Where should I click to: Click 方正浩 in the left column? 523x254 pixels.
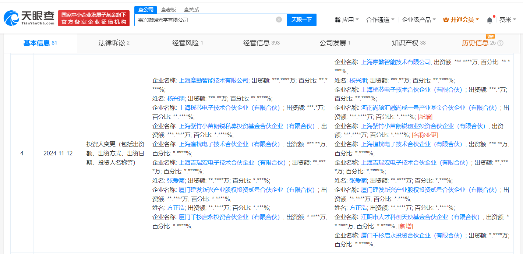point(176,208)
